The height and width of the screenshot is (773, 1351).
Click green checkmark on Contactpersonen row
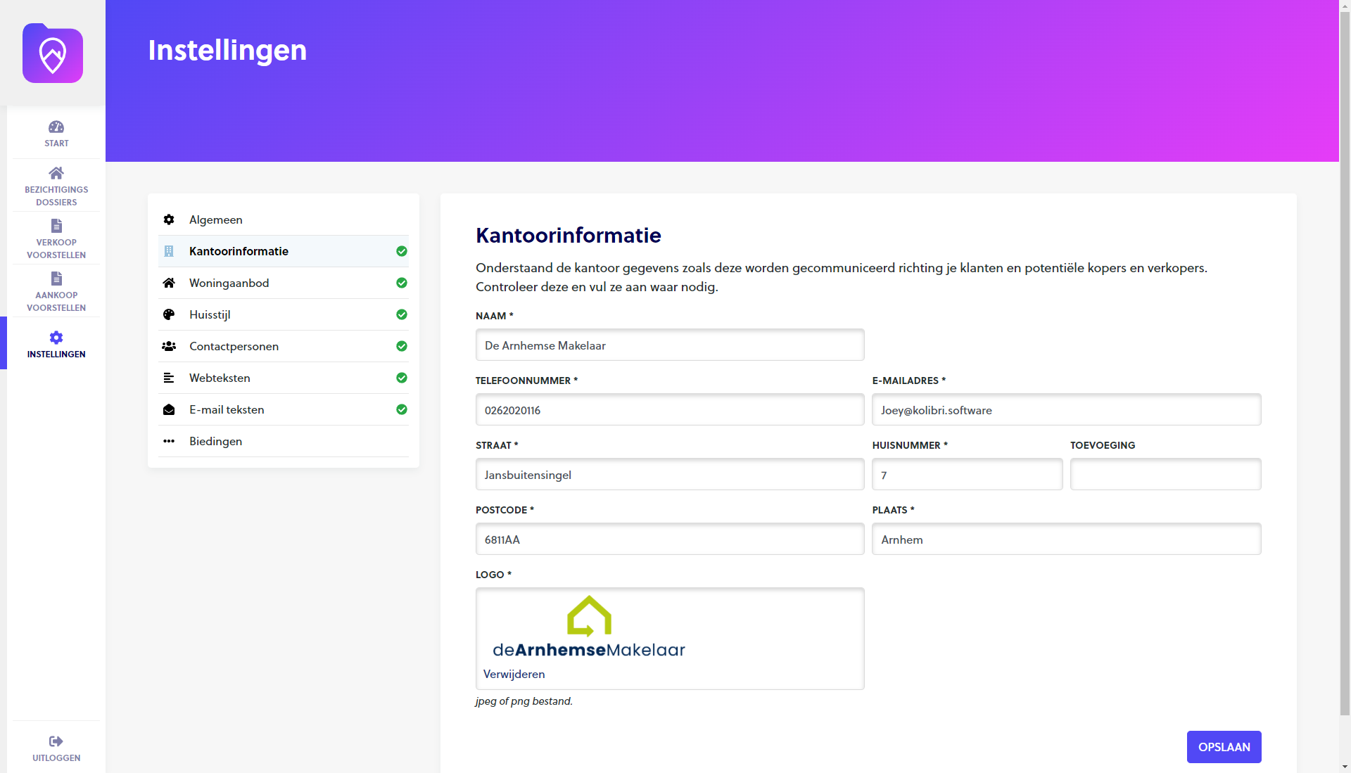point(402,346)
